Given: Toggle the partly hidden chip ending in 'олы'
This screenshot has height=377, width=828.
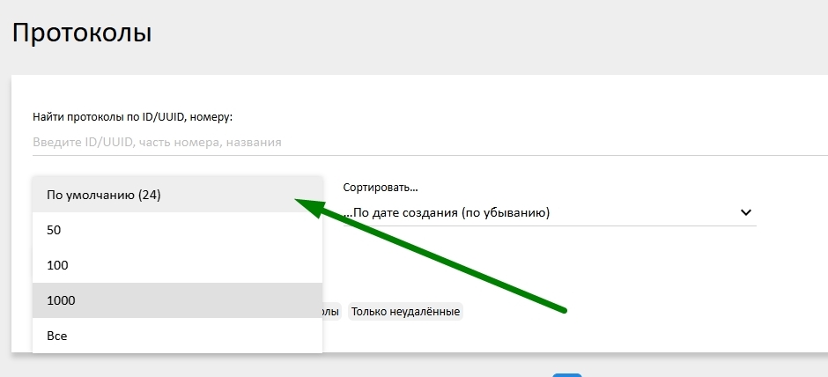Looking at the screenshot, I should pyautogui.click(x=331, y=312).
